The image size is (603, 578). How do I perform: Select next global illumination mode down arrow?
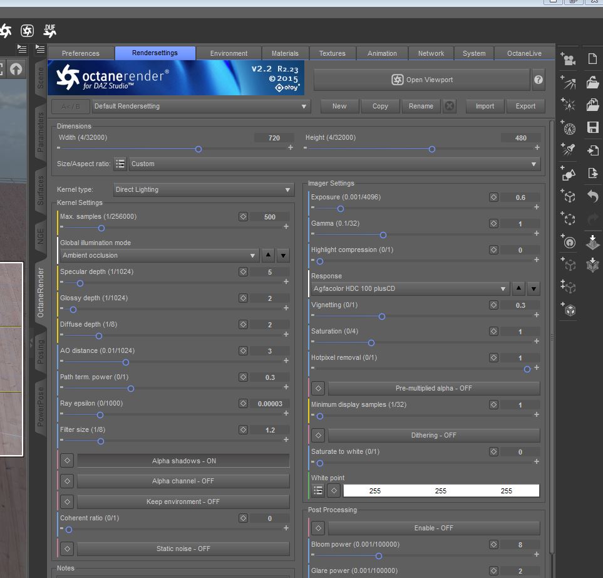[x=283, y=255]
